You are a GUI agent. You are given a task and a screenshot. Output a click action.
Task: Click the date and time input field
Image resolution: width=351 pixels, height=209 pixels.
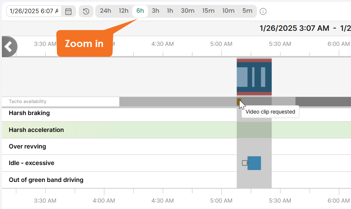34,11
